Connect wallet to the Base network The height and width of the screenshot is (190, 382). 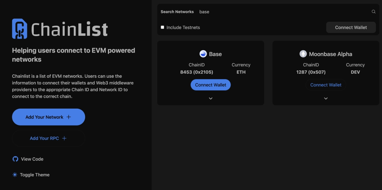tap(211, 85)
